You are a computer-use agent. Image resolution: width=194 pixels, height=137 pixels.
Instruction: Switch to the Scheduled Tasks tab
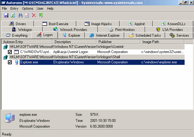[145, 35]
